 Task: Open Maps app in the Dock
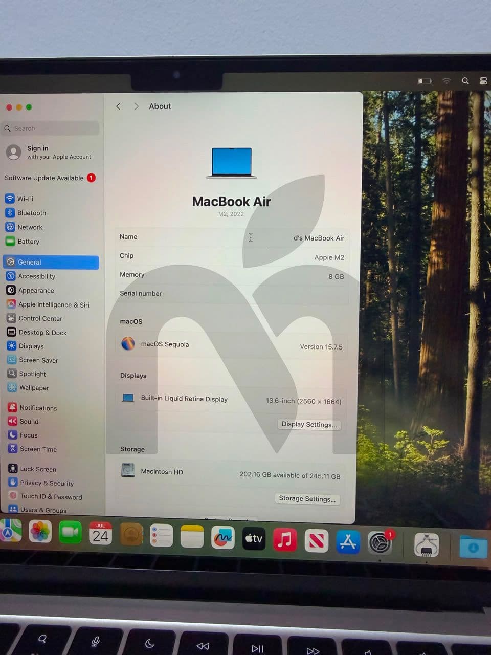[x=10, y=531]
